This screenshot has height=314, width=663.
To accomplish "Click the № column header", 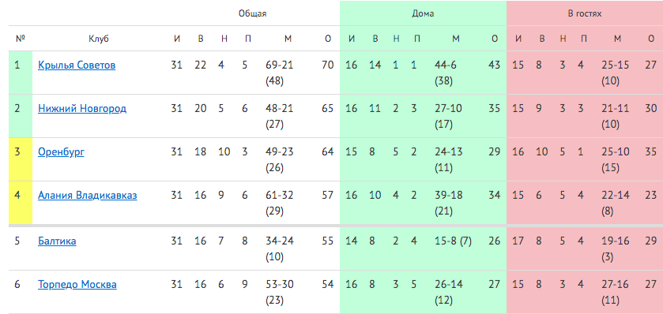I will (21, 39).
